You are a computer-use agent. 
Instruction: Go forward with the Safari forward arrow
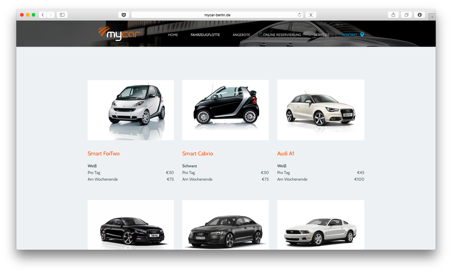point(51,15)
